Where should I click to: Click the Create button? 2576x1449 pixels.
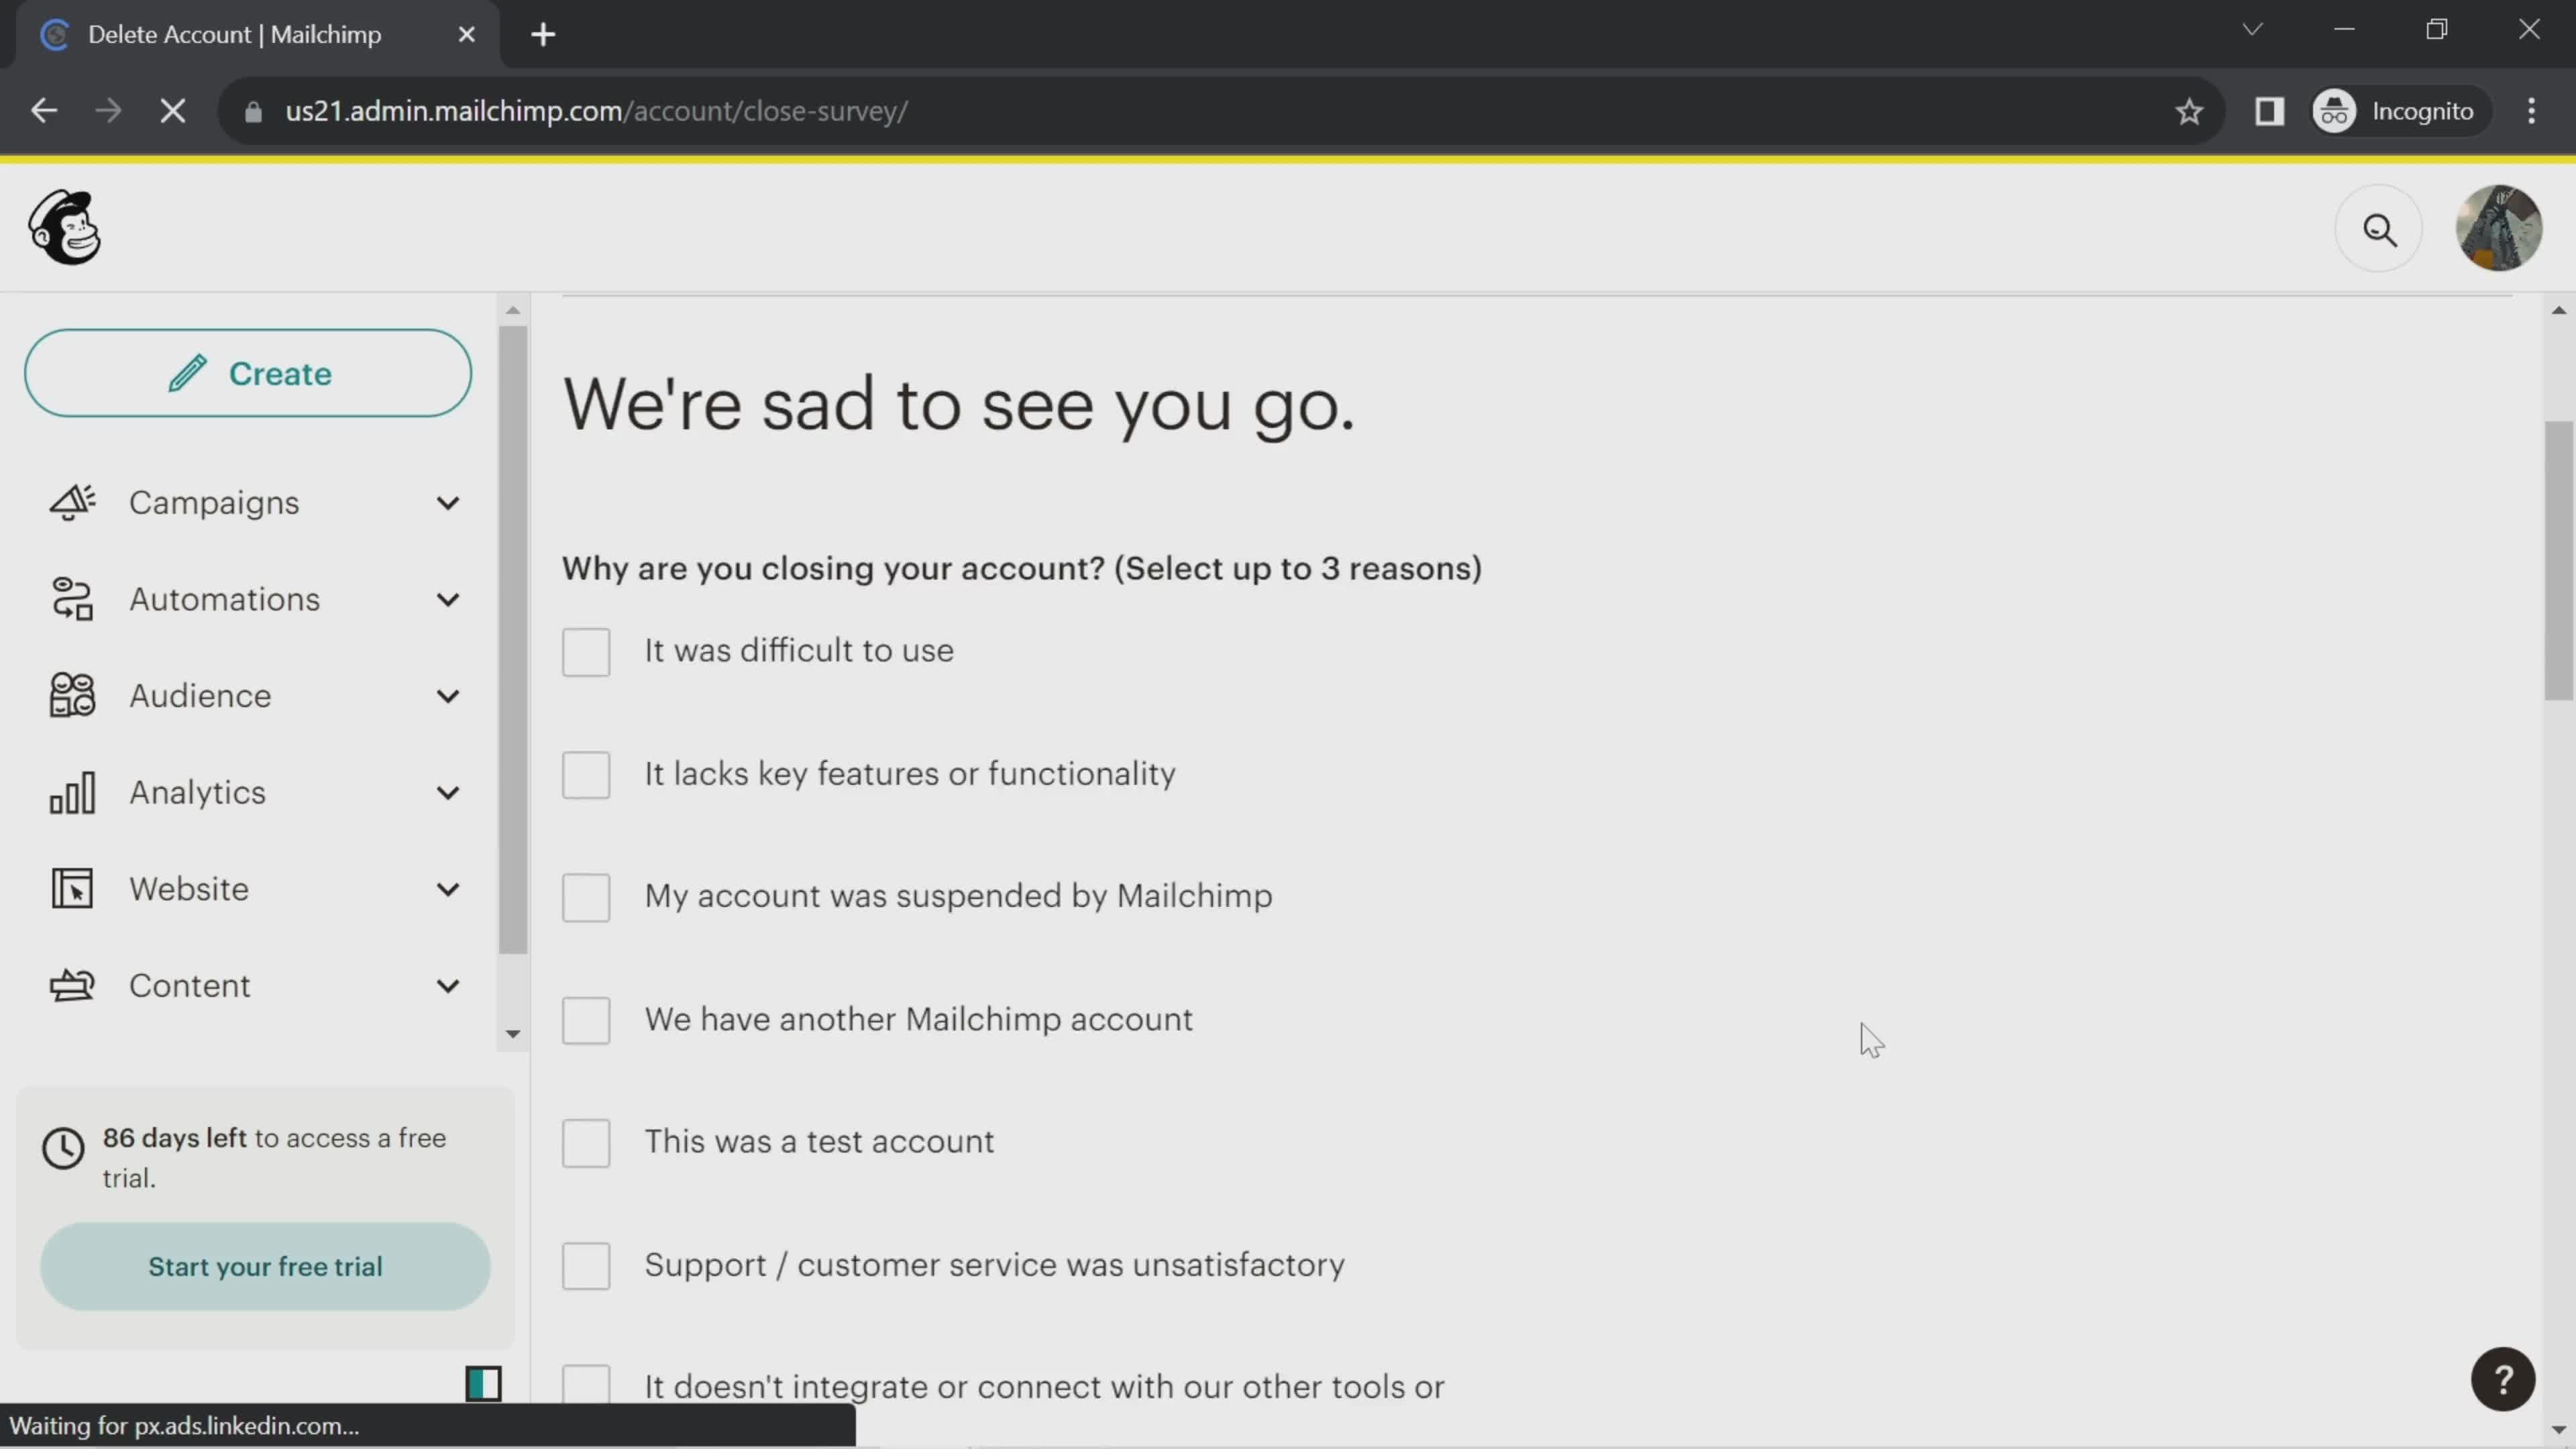click(x=250, y=373)
